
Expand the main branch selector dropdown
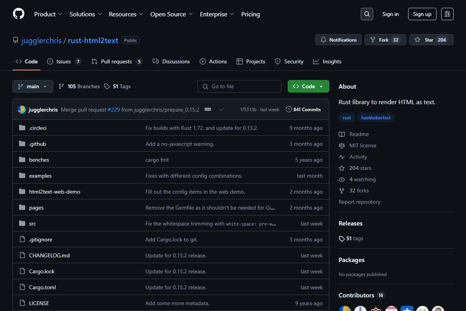pyautogui.click(x=33, y=86)
